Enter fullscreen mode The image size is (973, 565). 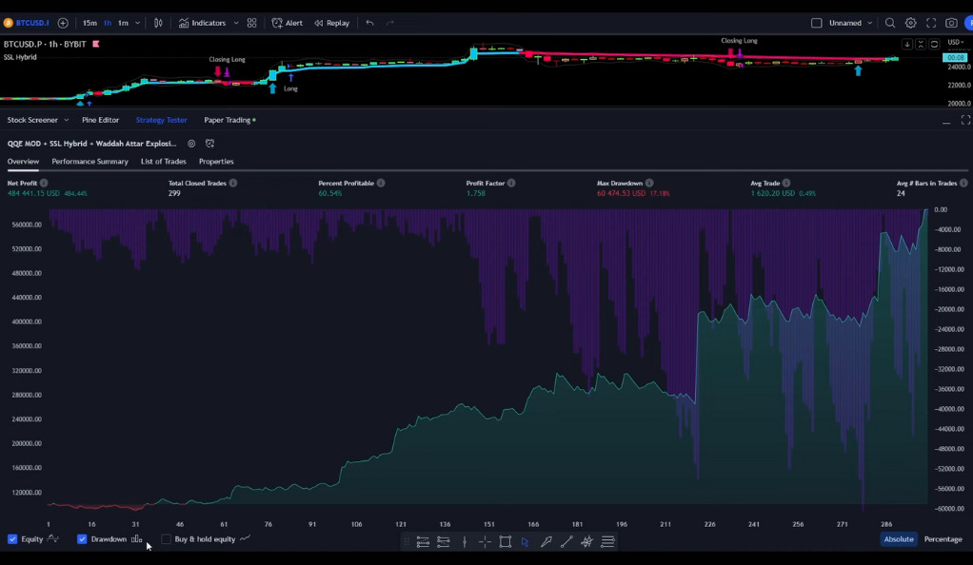931,23
